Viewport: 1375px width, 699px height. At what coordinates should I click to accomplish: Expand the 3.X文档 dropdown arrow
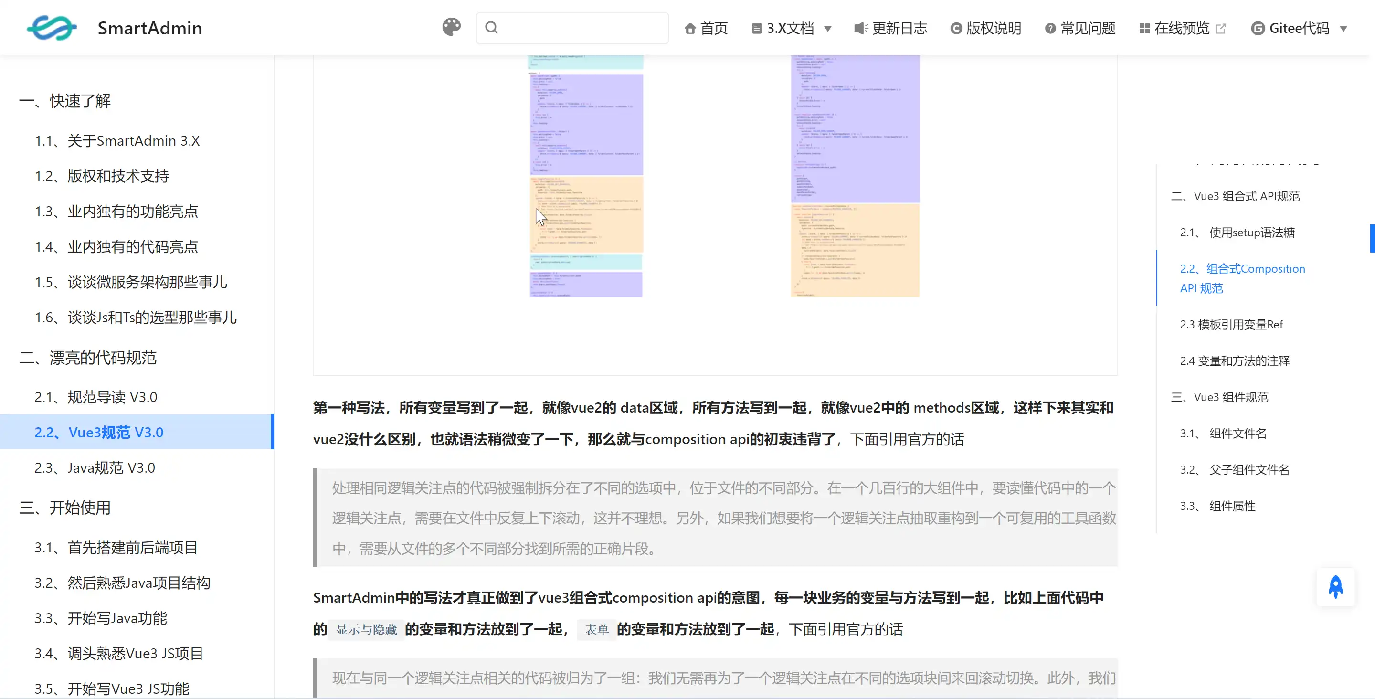(x=828, y=29)
